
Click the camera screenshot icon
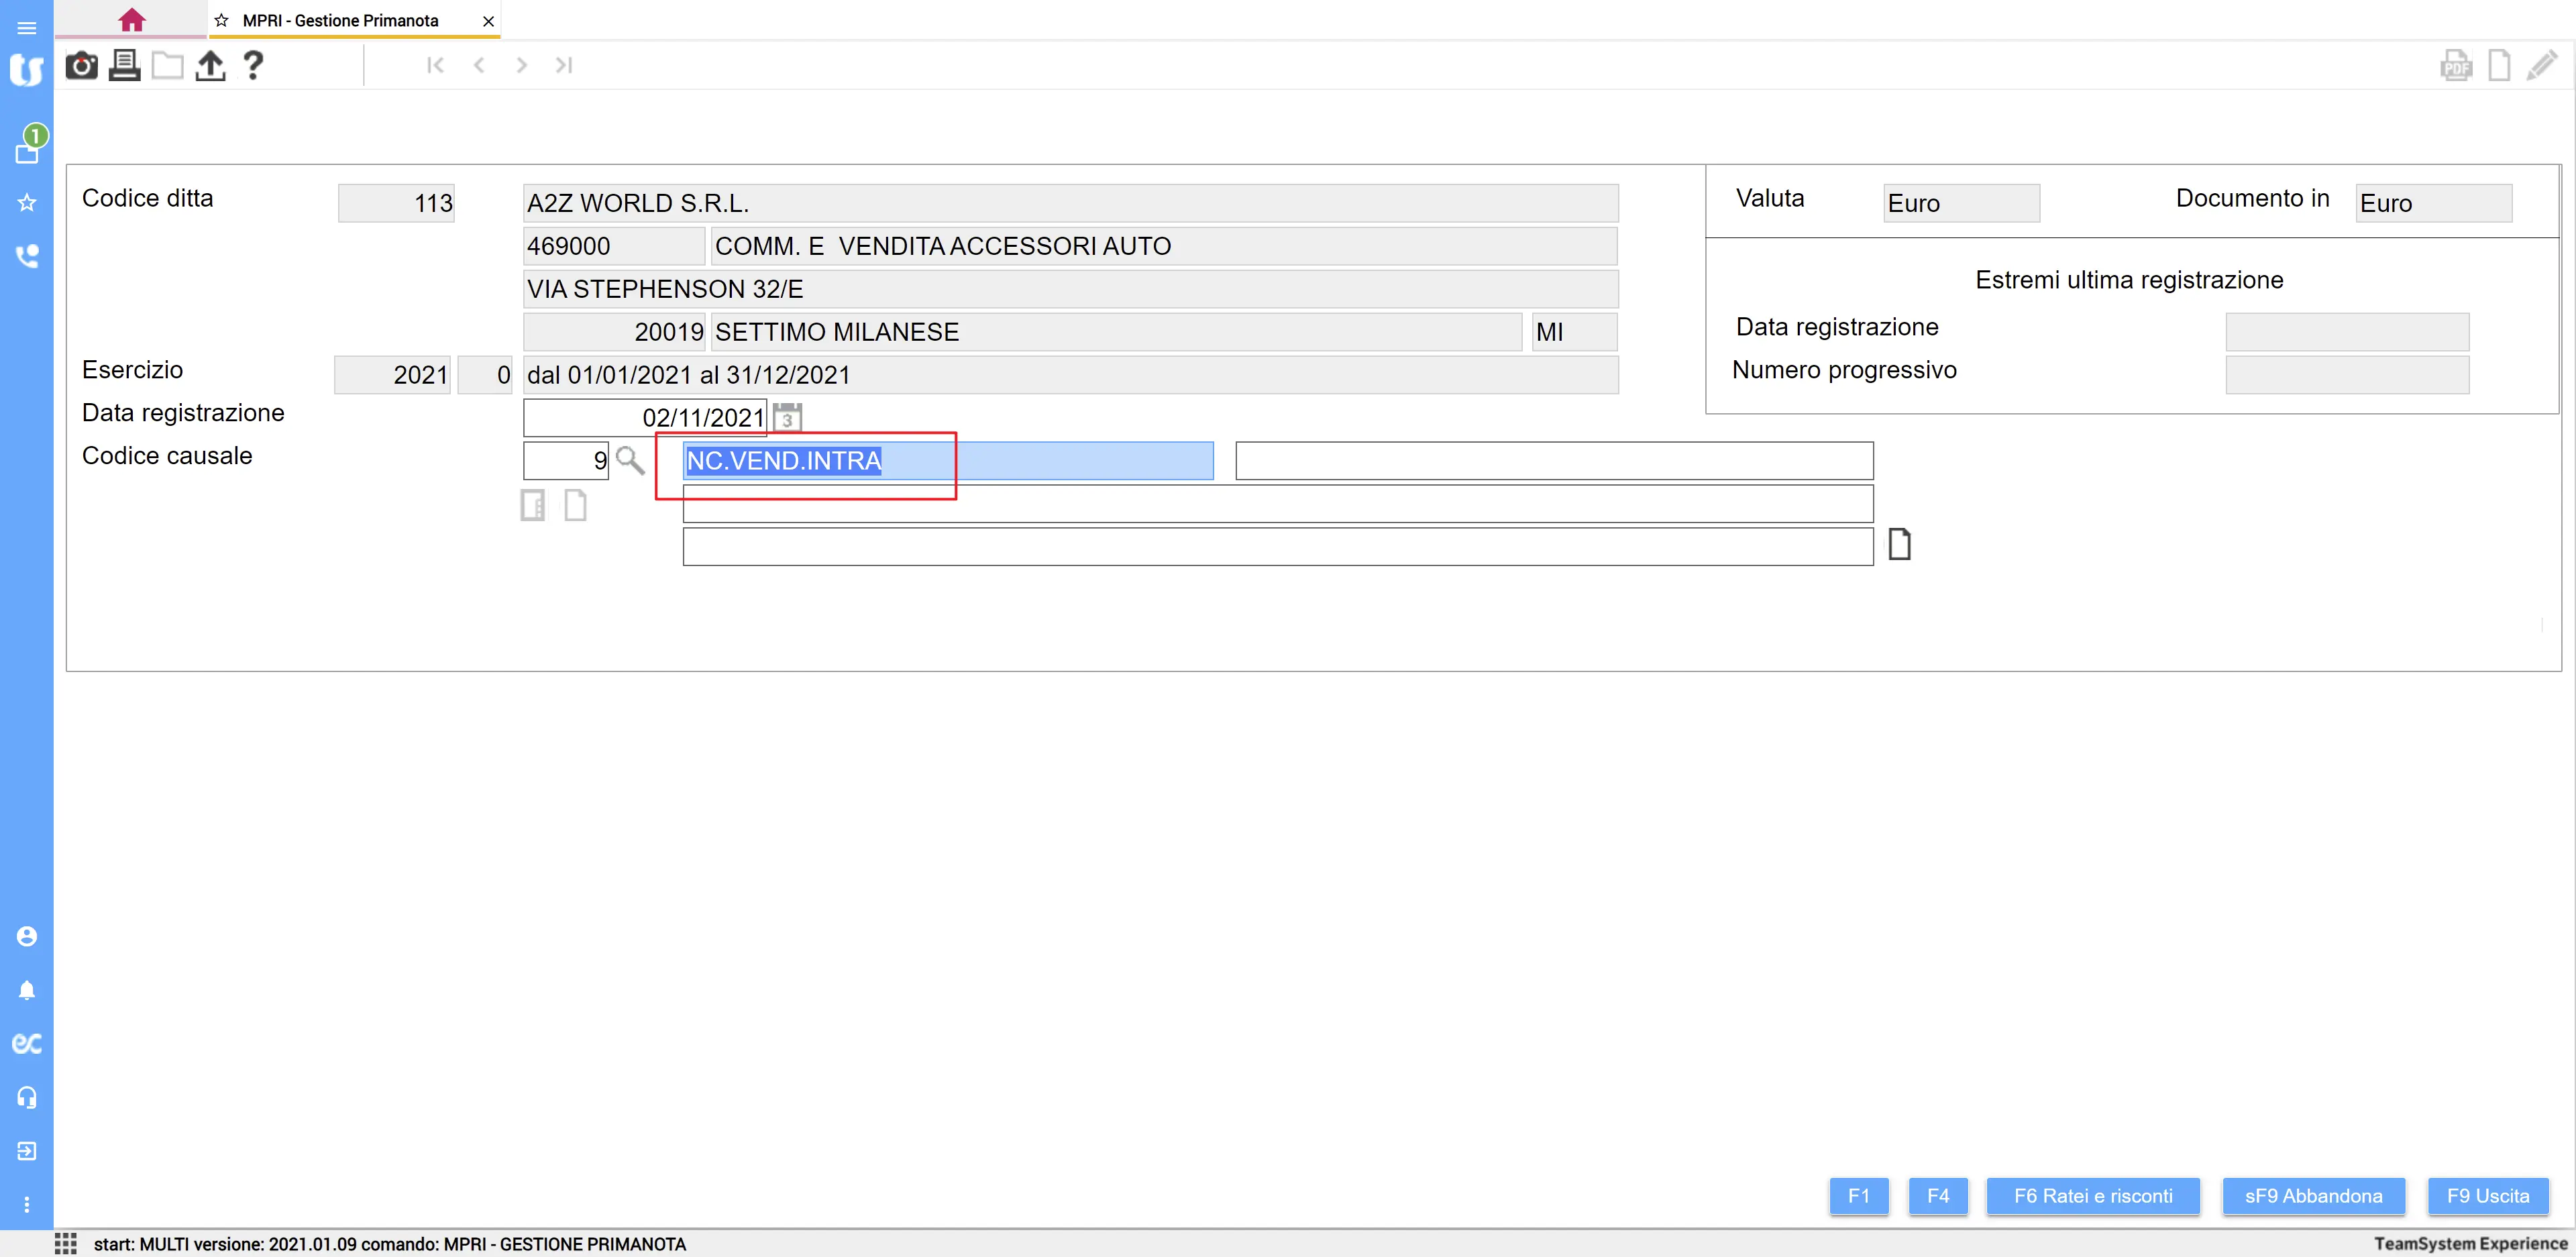coord(81,66)
